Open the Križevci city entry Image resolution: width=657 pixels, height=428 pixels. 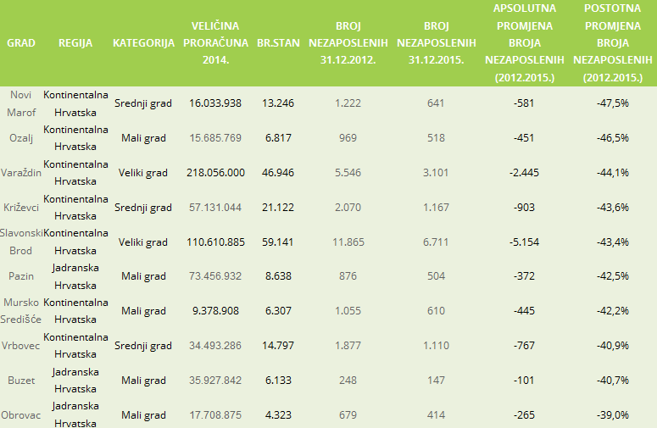[20, 207]
